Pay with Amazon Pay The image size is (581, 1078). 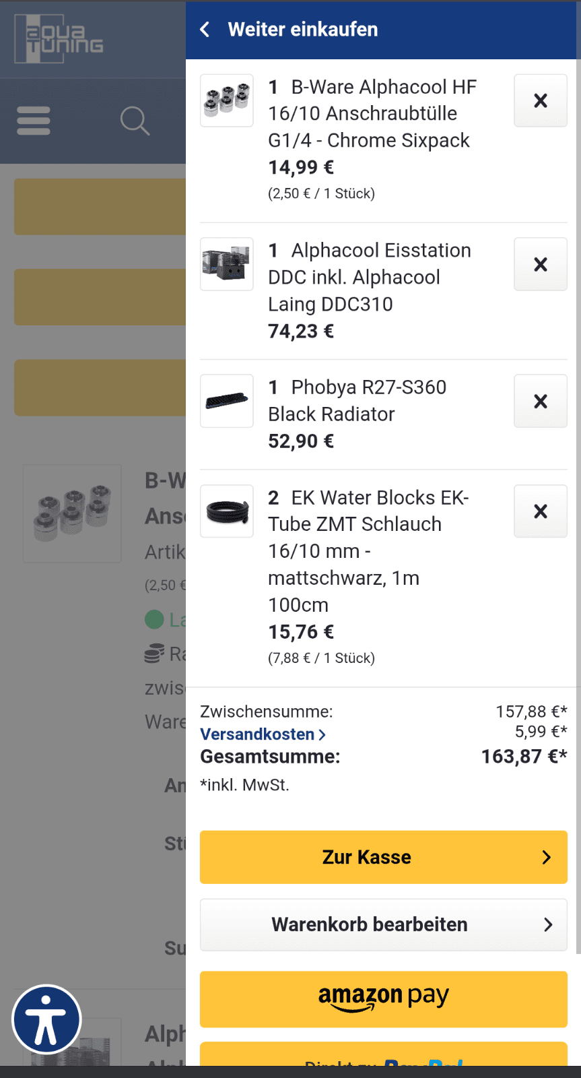383,999
